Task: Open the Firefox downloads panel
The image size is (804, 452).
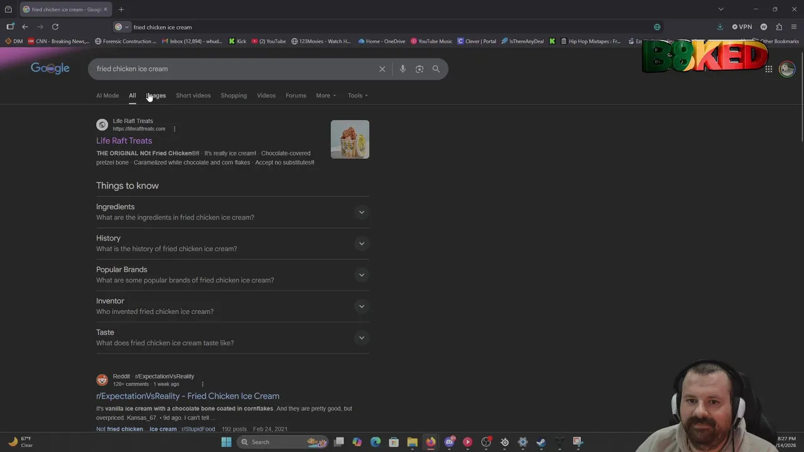Action: click(720, 27)
